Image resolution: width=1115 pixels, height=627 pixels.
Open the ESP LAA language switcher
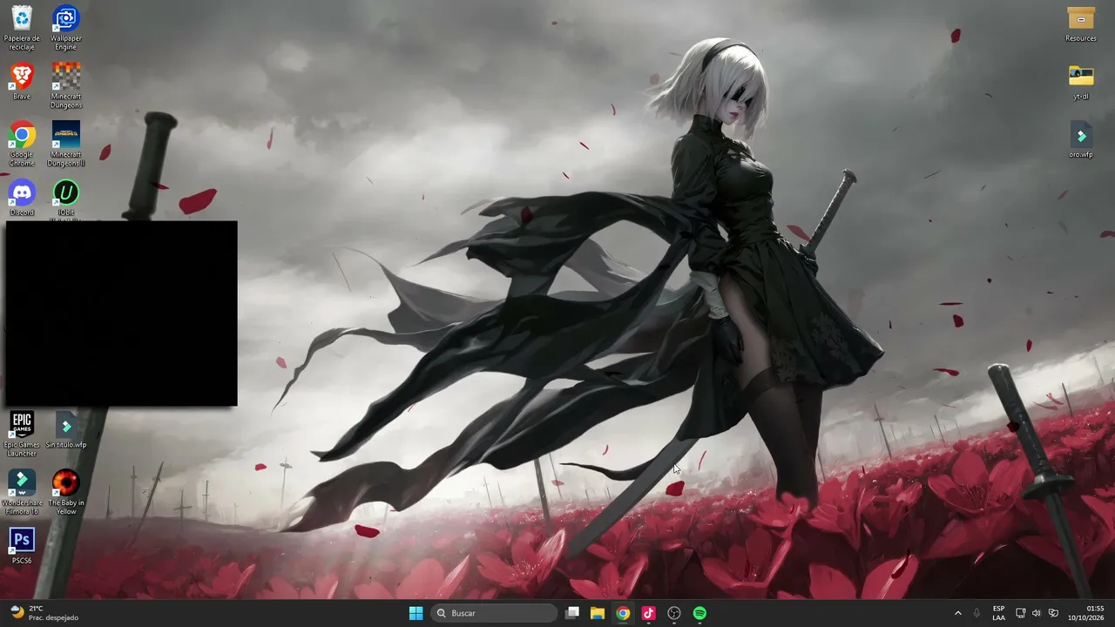point(998,613)
